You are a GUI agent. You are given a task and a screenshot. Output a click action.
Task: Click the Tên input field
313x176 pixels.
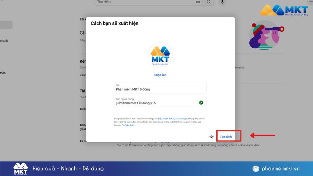click(x=160, y=89)
